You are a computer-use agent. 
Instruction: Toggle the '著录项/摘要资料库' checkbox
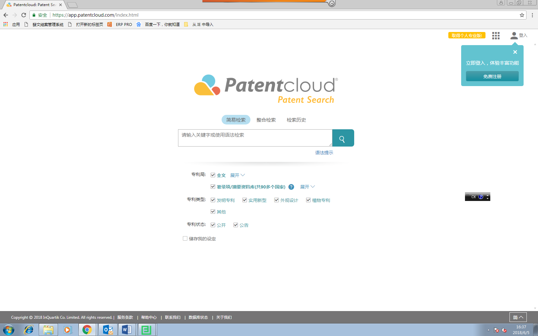(213, 187)
